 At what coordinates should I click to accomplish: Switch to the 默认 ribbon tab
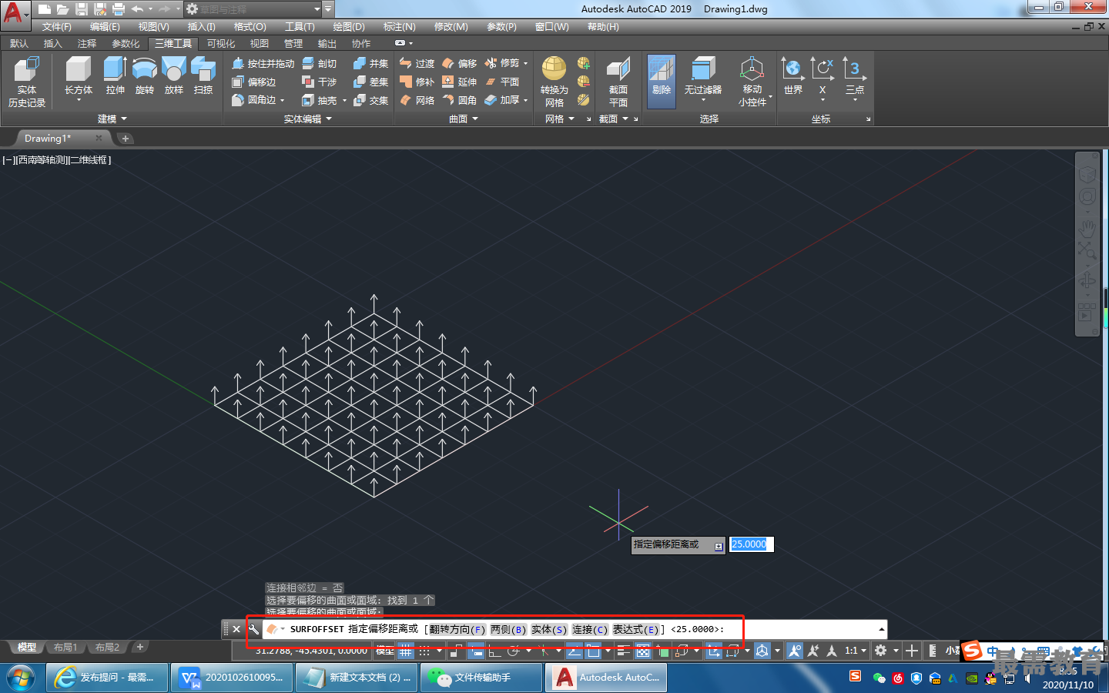pyautogui.click(x=19, y=44)
